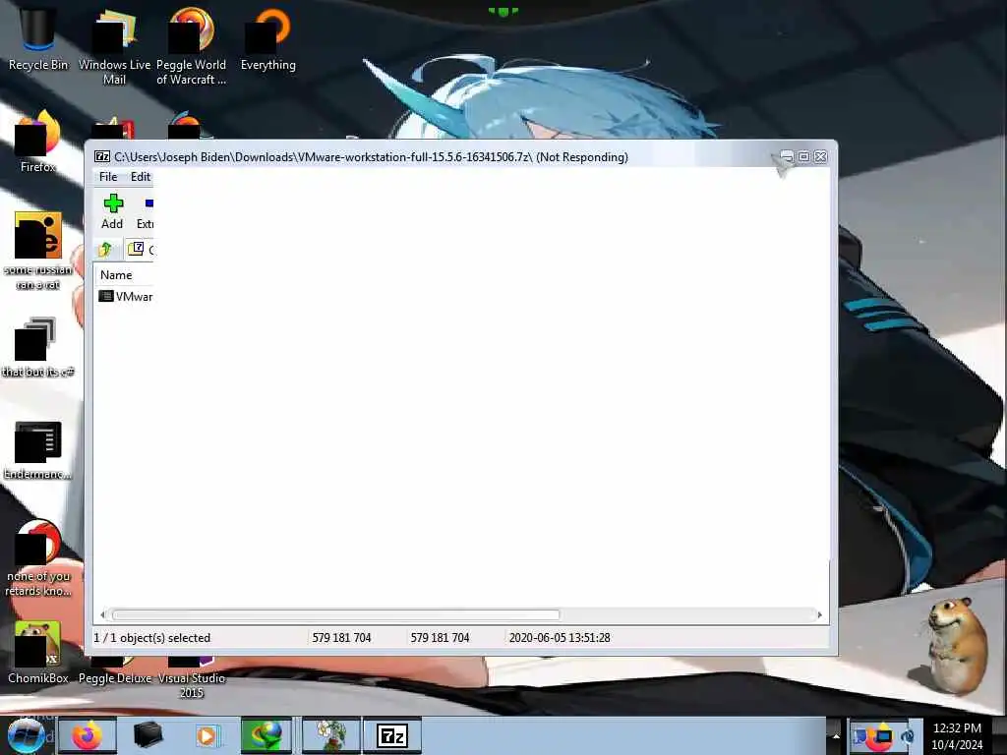Open the Peggle World of Warcraft desktop shortcut
This screenshot has height=755, width=1007.
(x=191, y=46)
